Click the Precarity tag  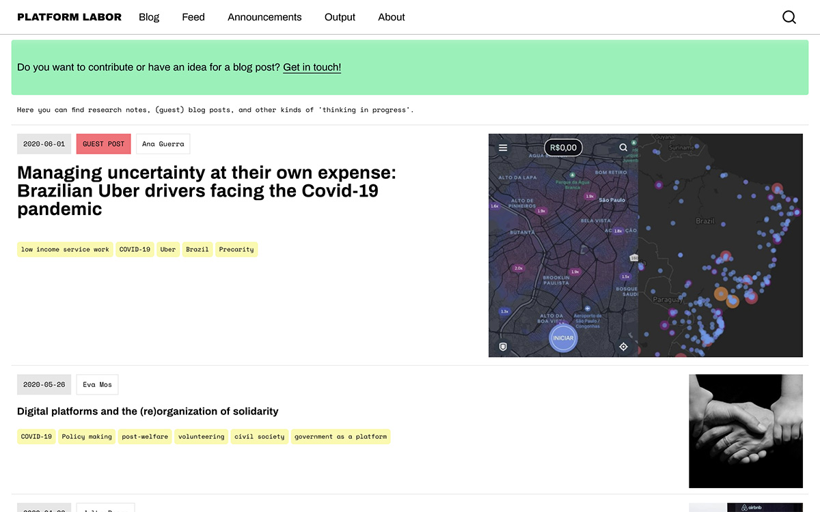(236, 249)
